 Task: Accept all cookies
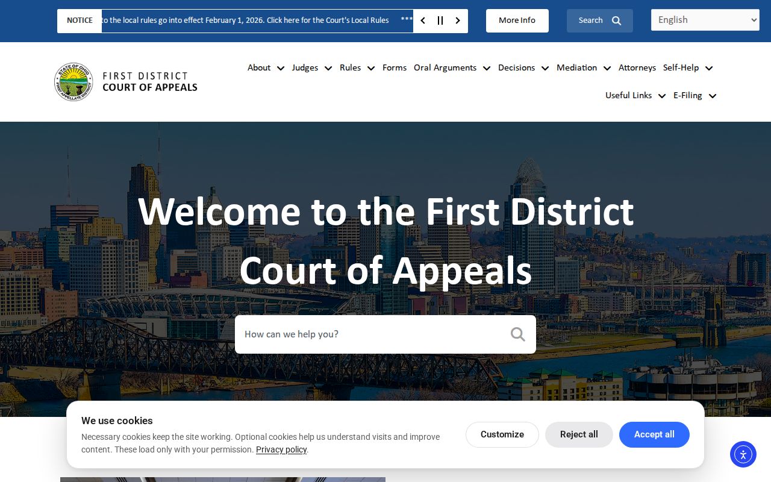(654, 434)
